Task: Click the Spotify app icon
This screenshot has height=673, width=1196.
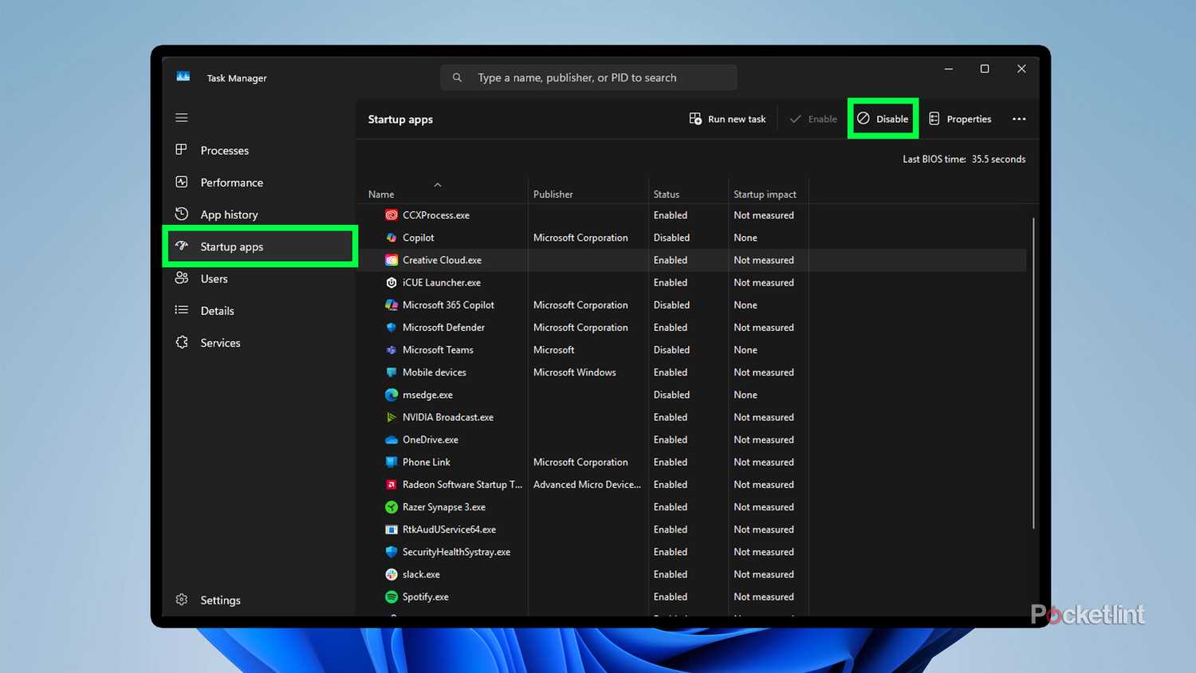Action: pos(391,596)
